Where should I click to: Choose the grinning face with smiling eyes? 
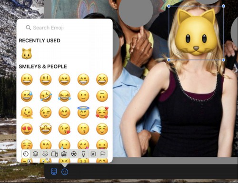click(x=64, y=79)
